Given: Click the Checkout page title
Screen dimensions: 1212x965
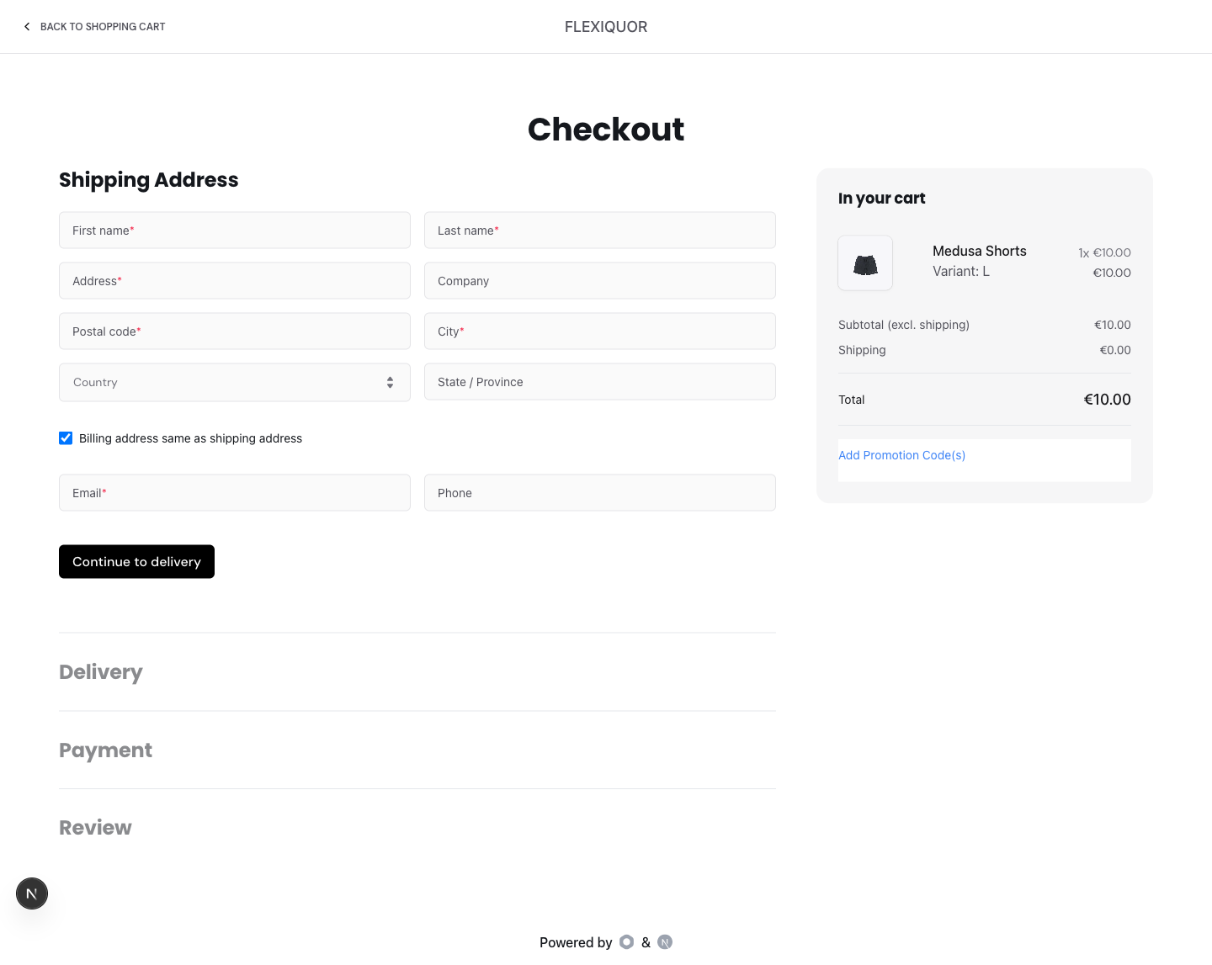Looking at the screenshot, I should [606, 130].
